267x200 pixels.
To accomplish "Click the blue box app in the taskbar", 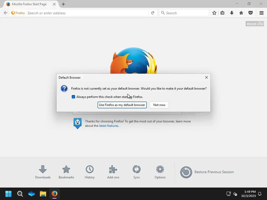I will [32, 194].
